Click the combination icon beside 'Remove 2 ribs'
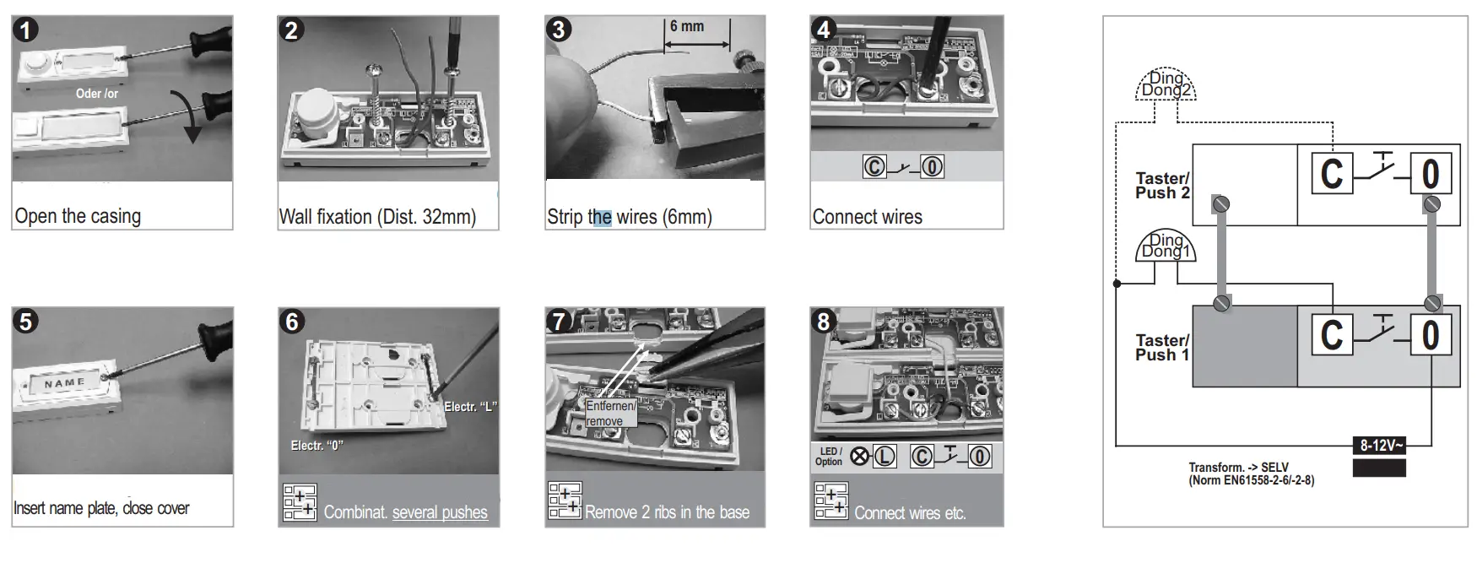 [x=565, y=501]
